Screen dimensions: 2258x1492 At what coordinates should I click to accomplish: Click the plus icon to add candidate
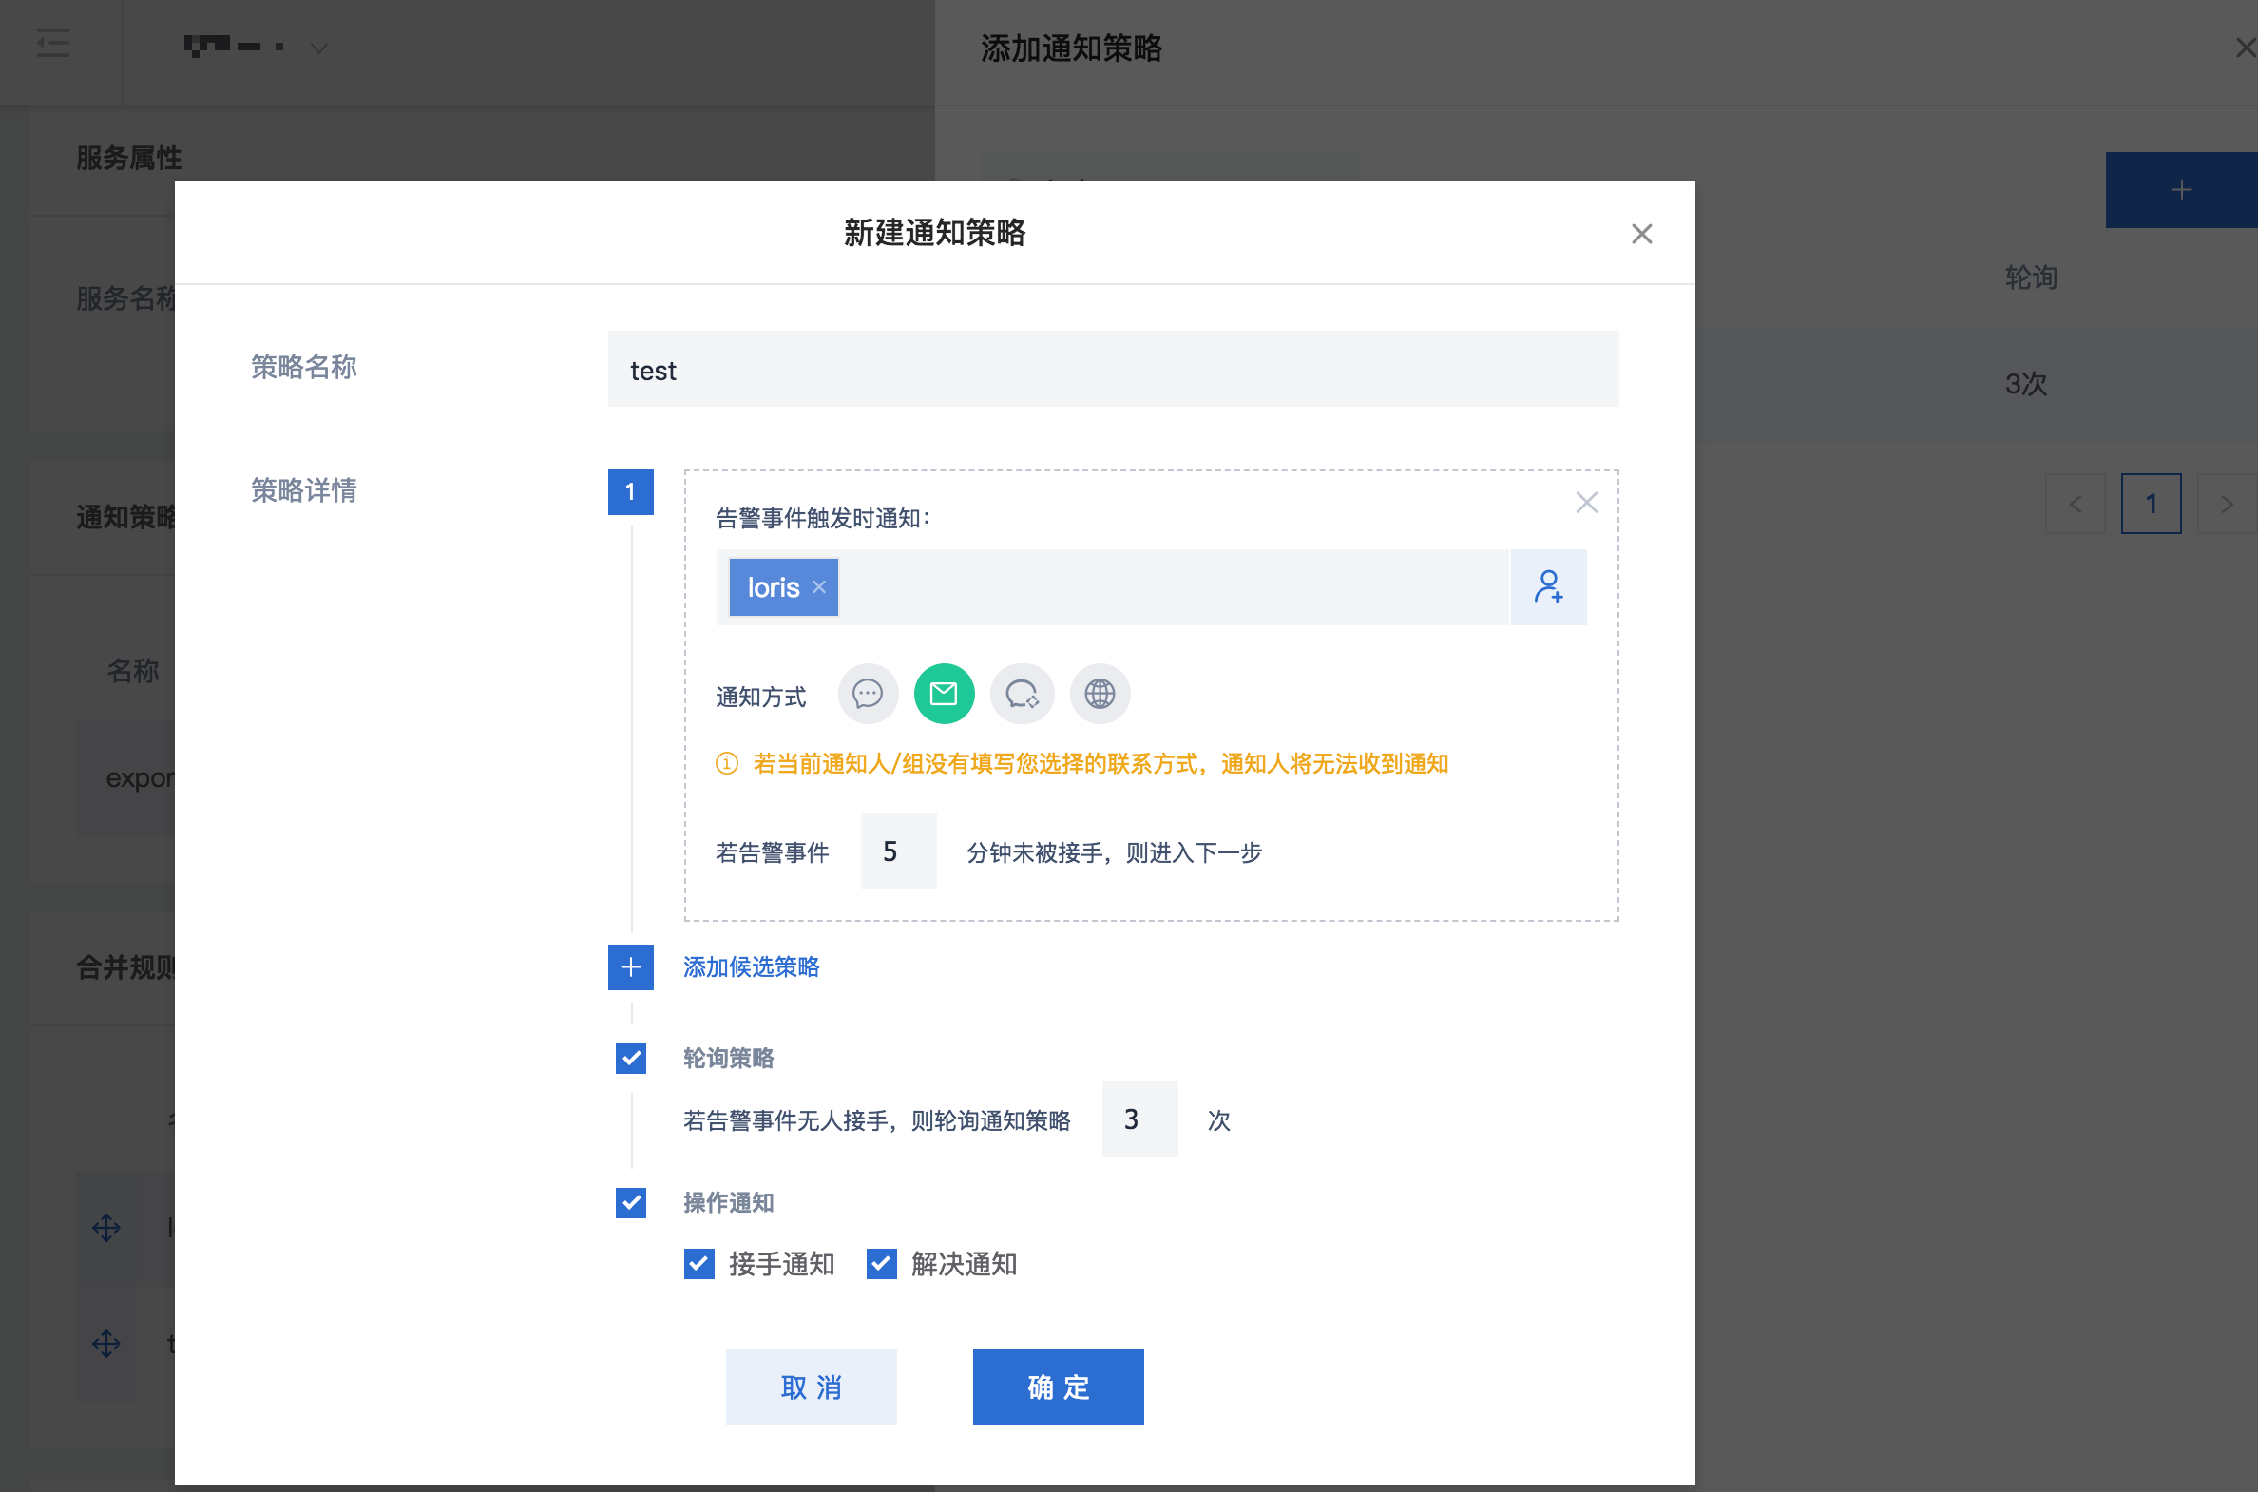[x=630, y=967]
